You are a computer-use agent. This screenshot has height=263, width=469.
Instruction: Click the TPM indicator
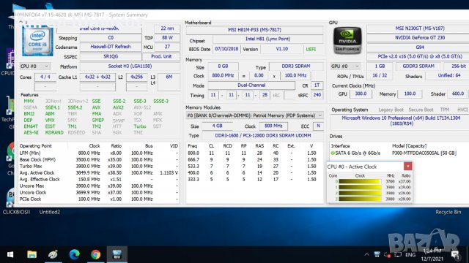pyautogui.click(x=445, y=110)
